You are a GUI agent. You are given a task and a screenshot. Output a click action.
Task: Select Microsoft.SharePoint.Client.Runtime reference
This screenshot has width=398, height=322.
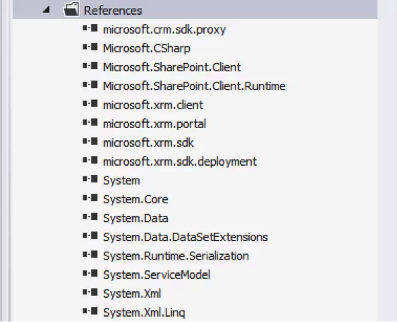click(194, 86)
